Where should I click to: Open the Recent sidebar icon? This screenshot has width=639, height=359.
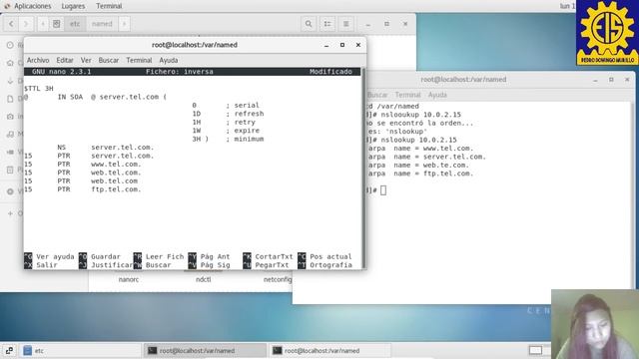(x=10, y=45)
